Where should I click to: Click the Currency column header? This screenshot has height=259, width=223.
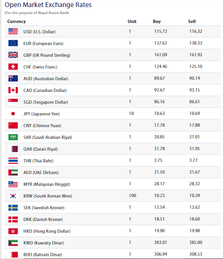[16, 22]
